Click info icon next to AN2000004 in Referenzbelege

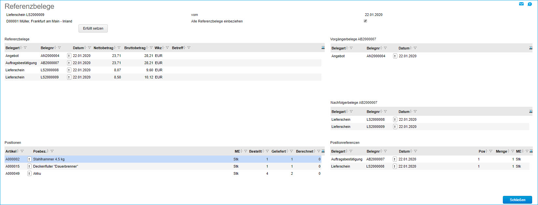[x=69, y=56]
